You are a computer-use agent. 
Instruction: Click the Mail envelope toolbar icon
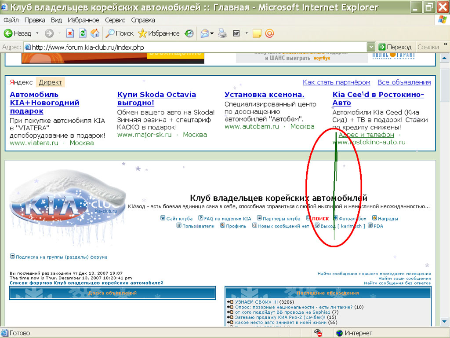coord(204,33)
